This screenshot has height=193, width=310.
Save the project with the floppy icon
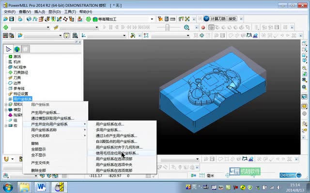tap(12, 19)
